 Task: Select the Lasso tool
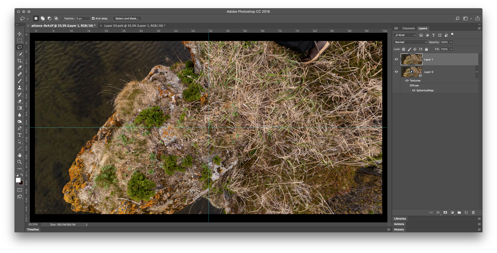point(20,47)
